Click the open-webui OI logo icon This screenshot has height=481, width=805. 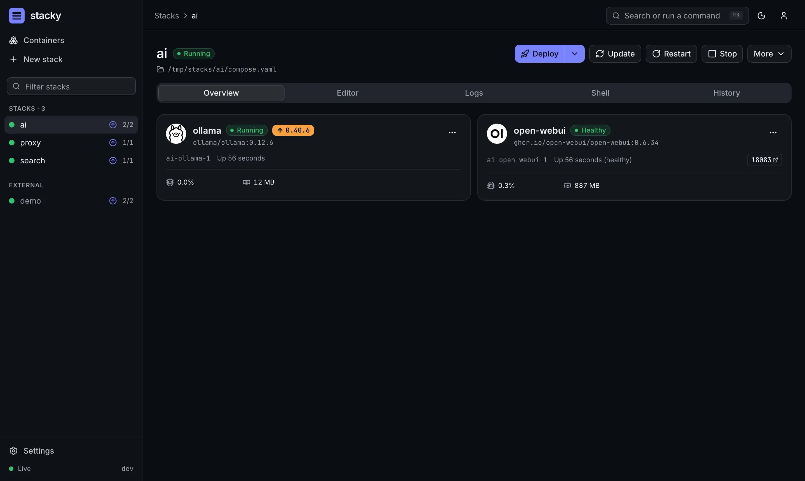pyautogui.click(x=497, y=134)
